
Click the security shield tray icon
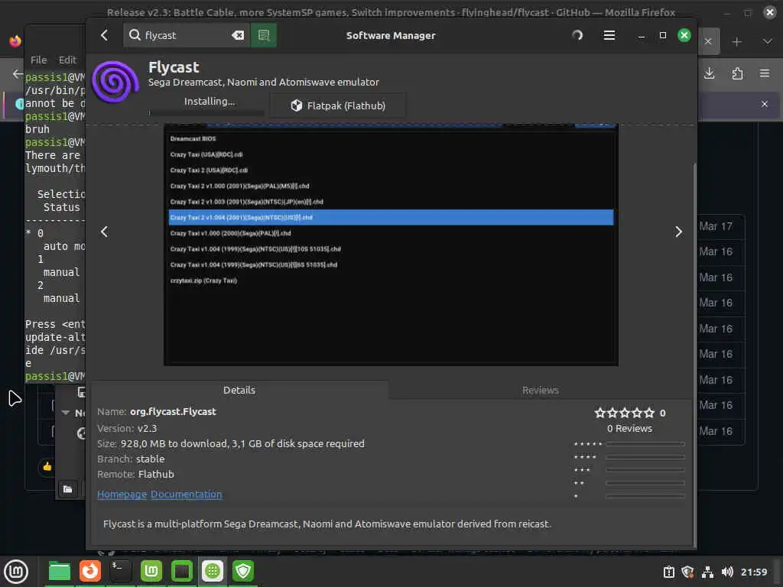tap(687, 572)
